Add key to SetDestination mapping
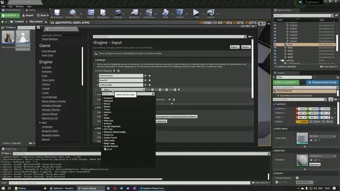This screenshot has height=191, width=340. pos(145,75)
